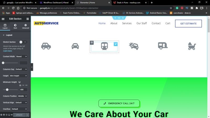Open the Navigator layers icon
This screenshot has width=210, height=118.
4,115
